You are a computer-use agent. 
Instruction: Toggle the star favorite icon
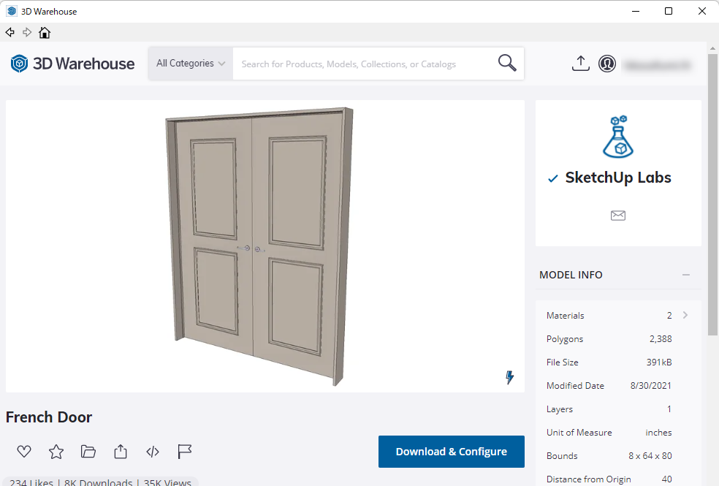pyautogui.click(x=56, y=452)
